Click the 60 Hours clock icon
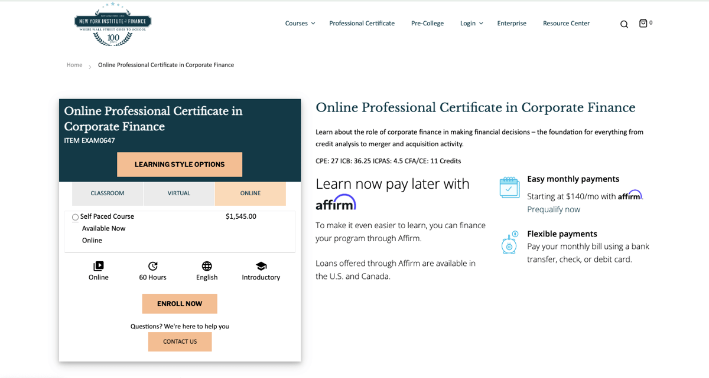 coord(152,267)
